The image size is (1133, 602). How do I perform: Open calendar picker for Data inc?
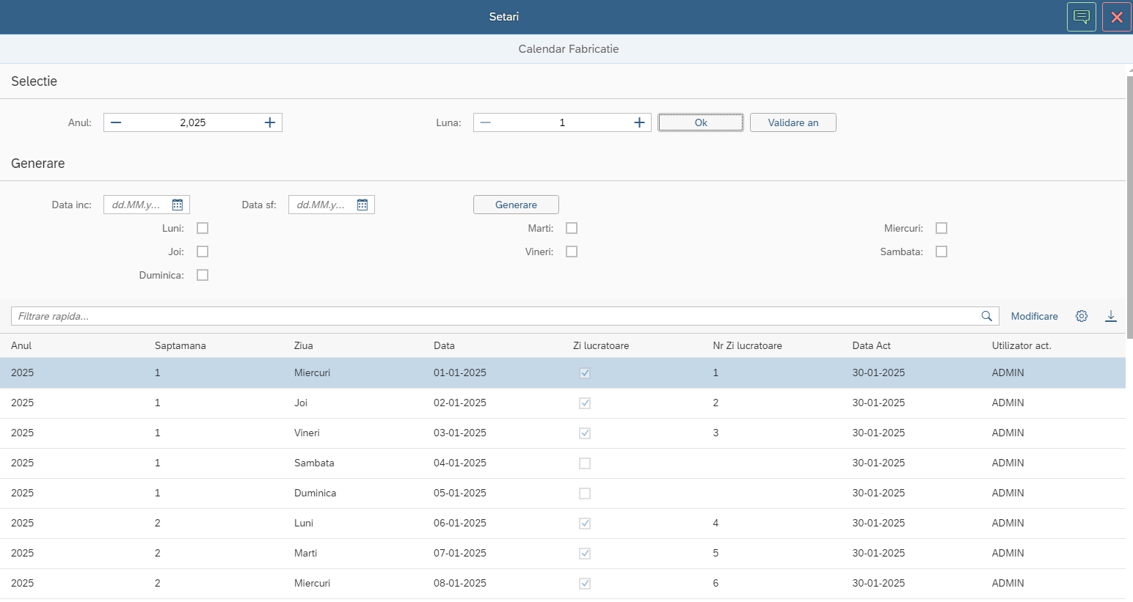[178, 205]
